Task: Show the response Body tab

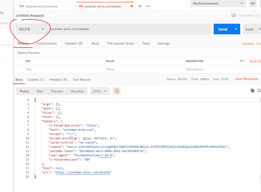Action: (x=19, y=80)
